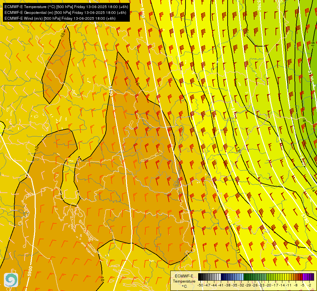This screenshot has width=317, height=291.
Task: Select the ECMWF-E Wind 500 hPa title line
Action: pyautogui.click(x=60, y=18)
